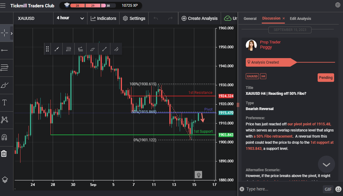Click the cloud checkmark save icon
This screenshot has height=196, width=343.
[228, 18]
